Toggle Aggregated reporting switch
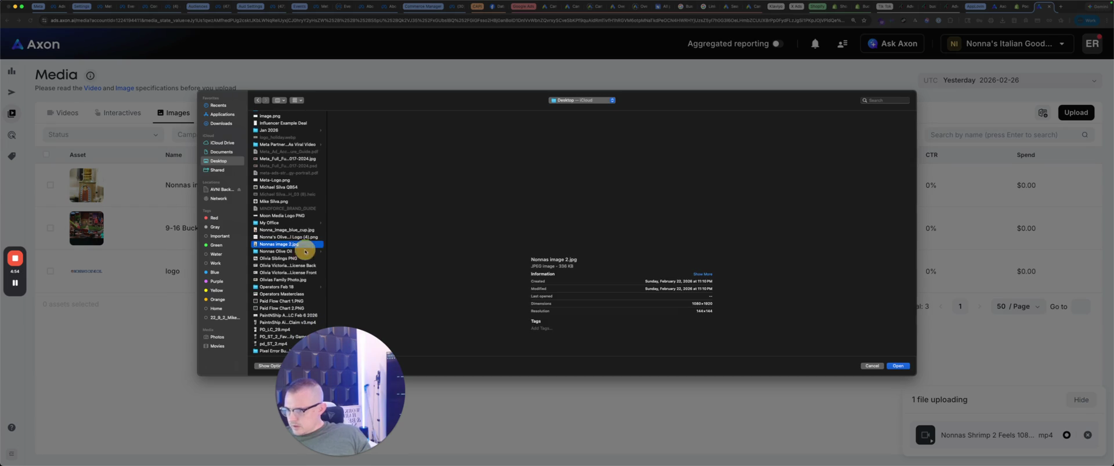The height and width of the screenshot is (466, 1114). click(777, 44)
